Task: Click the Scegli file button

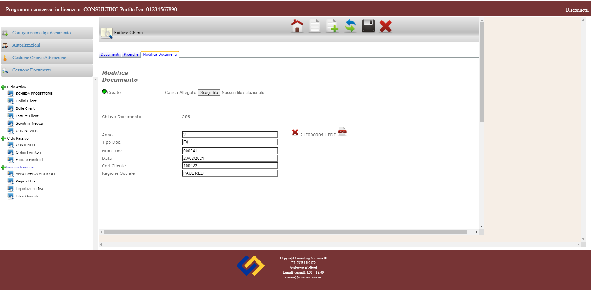Action: tap(209, 93)
